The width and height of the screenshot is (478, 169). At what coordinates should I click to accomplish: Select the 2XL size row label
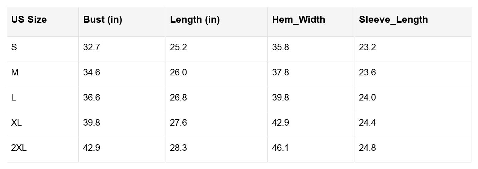[19, 148]
